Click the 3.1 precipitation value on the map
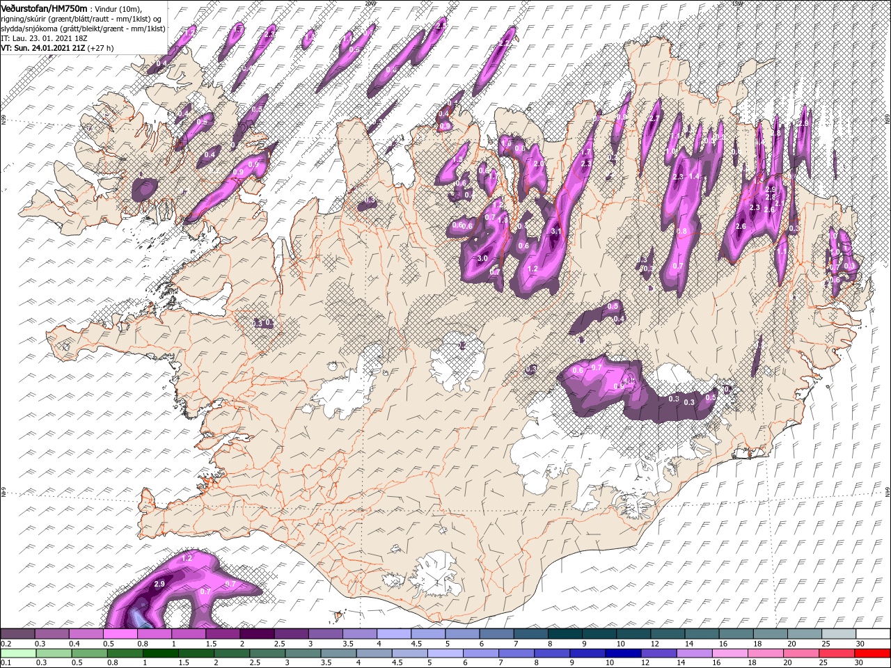The height and width of the screenshot is (668, 891). [555, 231]
